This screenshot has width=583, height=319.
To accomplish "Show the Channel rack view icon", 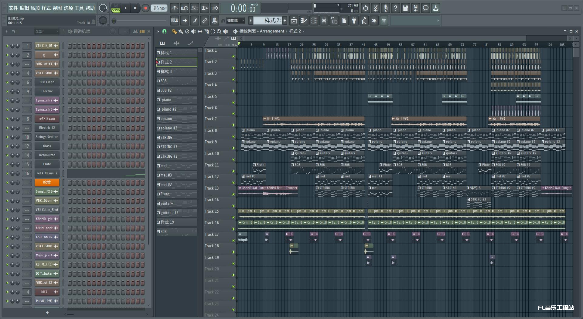I will pyautogui.click(x=314, y=21).
